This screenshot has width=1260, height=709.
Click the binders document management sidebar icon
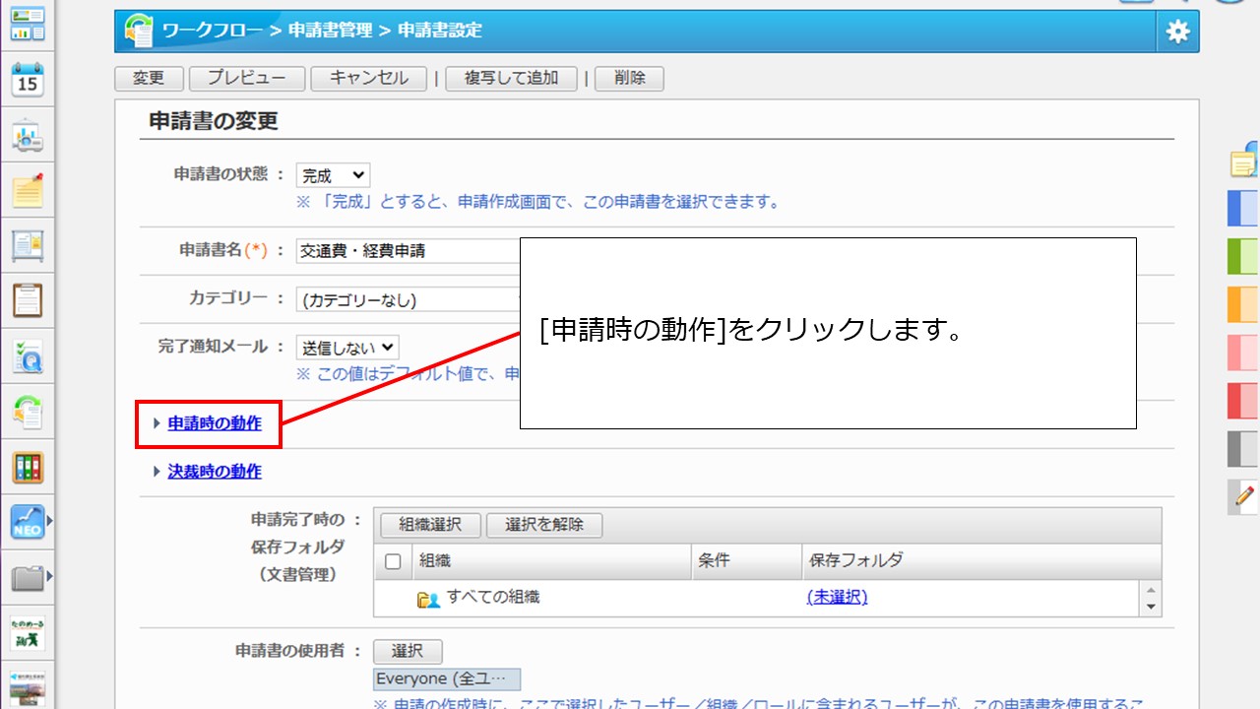[28, 467]
